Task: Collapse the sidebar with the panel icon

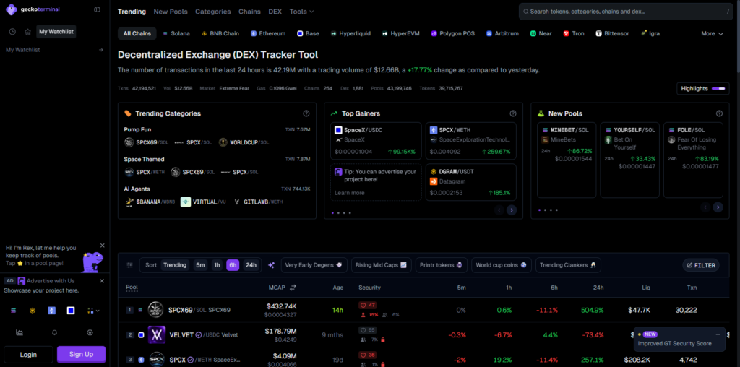Action: click(98, 9)
